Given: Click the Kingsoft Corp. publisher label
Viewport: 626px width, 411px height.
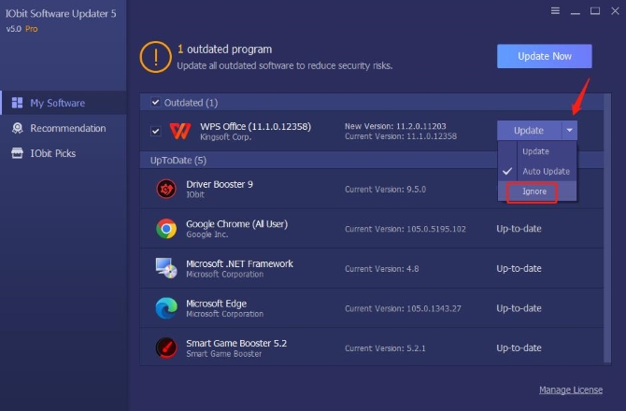Looking at the screenshot, I should coord(225,137).
